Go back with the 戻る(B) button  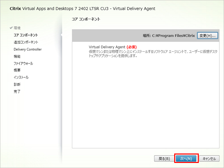pyautogui.click(x=164, y=158)
